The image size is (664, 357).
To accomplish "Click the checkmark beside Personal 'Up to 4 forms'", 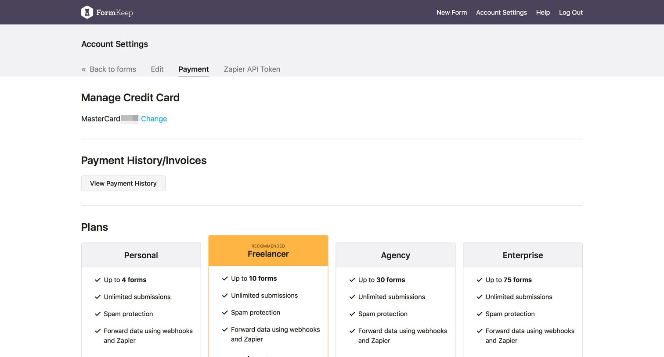I will pos(98,280).
